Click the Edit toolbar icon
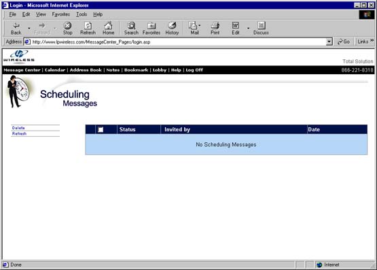Viewport: 377px width, 270px height. (x=236, y=29)
